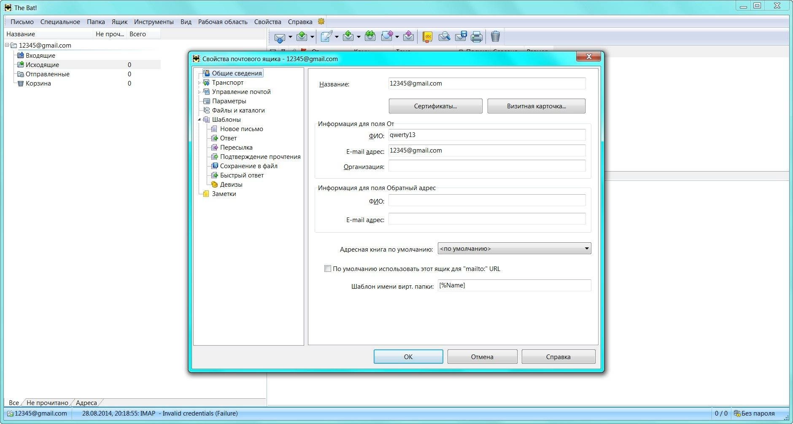This screenshot has width=793, height=424.
Task: Open dropdown arrow next to Create message icon
Action: [x=337, y=37]
